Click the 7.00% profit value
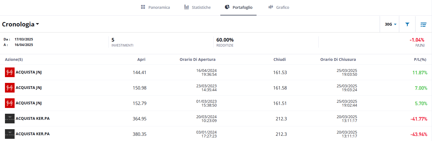 coord(421,88)
